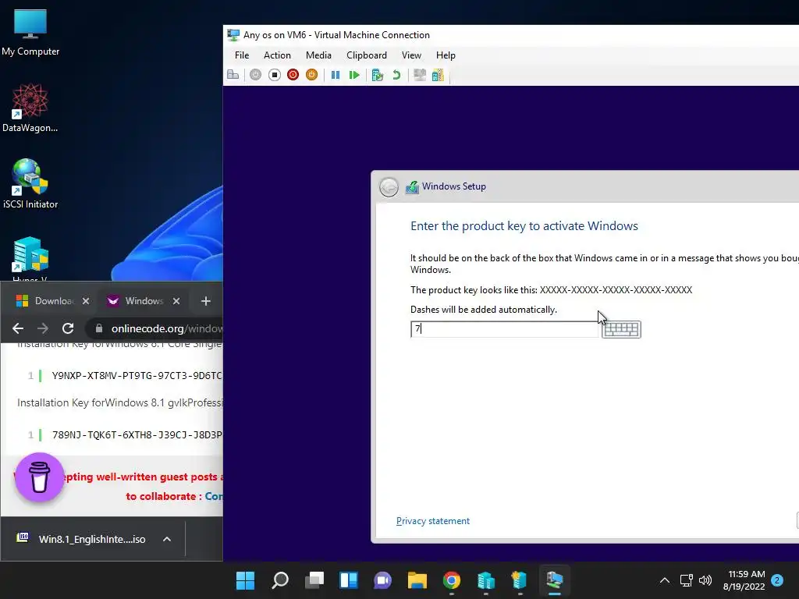Close the Download browser tab

click(86, 301)
